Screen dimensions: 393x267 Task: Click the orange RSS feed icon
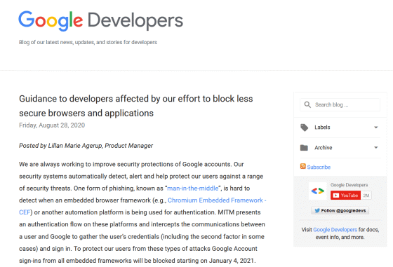tap(302, 166)
